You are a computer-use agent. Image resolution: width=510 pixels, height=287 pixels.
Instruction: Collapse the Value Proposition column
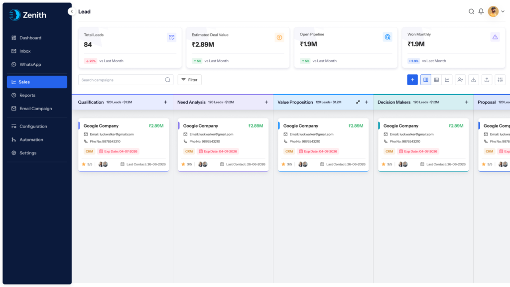point(358,102)
